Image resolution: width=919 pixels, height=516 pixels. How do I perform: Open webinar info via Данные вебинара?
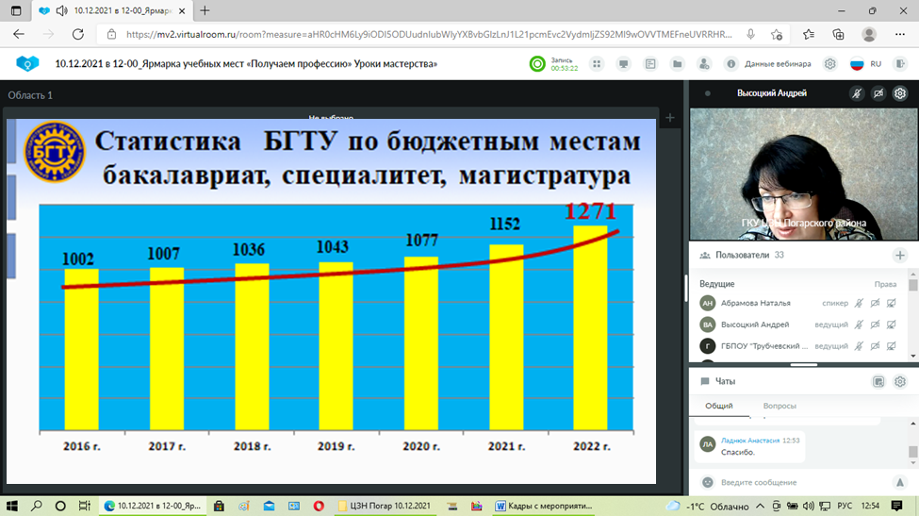pyautogui.click(x=768, y=64)
